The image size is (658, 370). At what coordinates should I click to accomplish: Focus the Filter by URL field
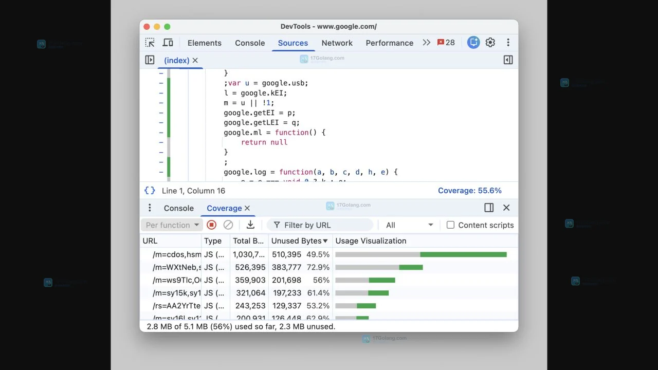click(320, 225)
